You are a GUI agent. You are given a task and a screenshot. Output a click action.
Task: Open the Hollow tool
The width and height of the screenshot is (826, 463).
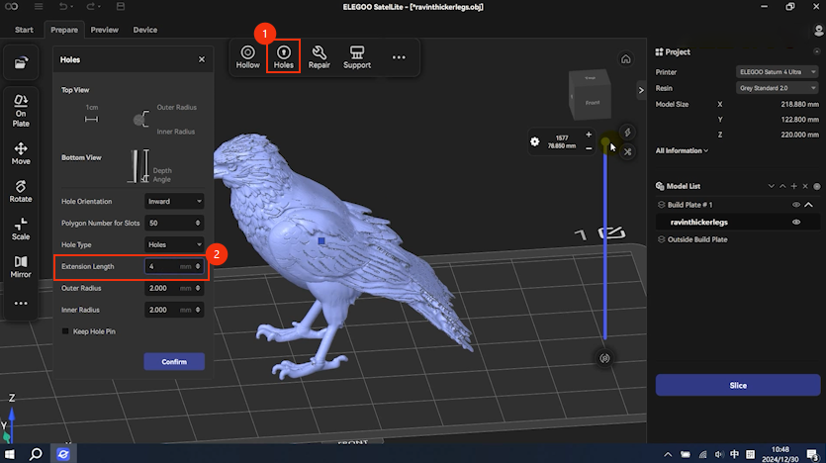247,57
